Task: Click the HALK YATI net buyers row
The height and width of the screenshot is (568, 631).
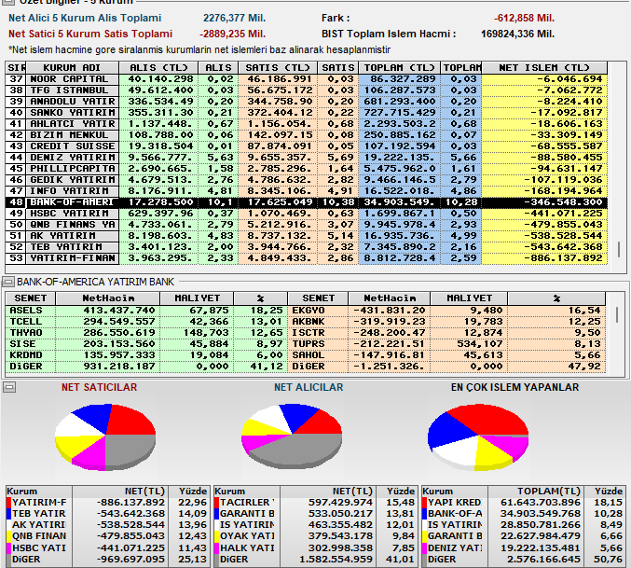Action: [x=315, y=547]
